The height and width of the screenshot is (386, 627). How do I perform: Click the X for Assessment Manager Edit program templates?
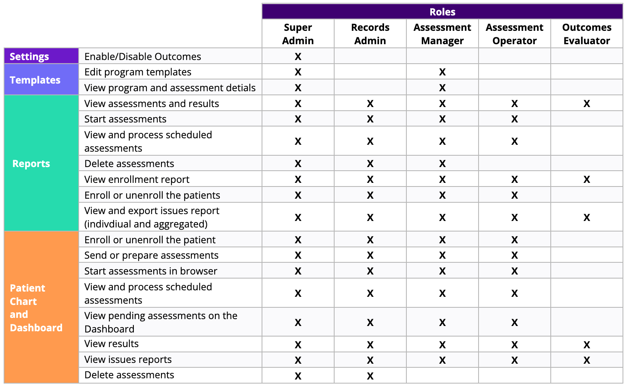click(x=442, y=72)
